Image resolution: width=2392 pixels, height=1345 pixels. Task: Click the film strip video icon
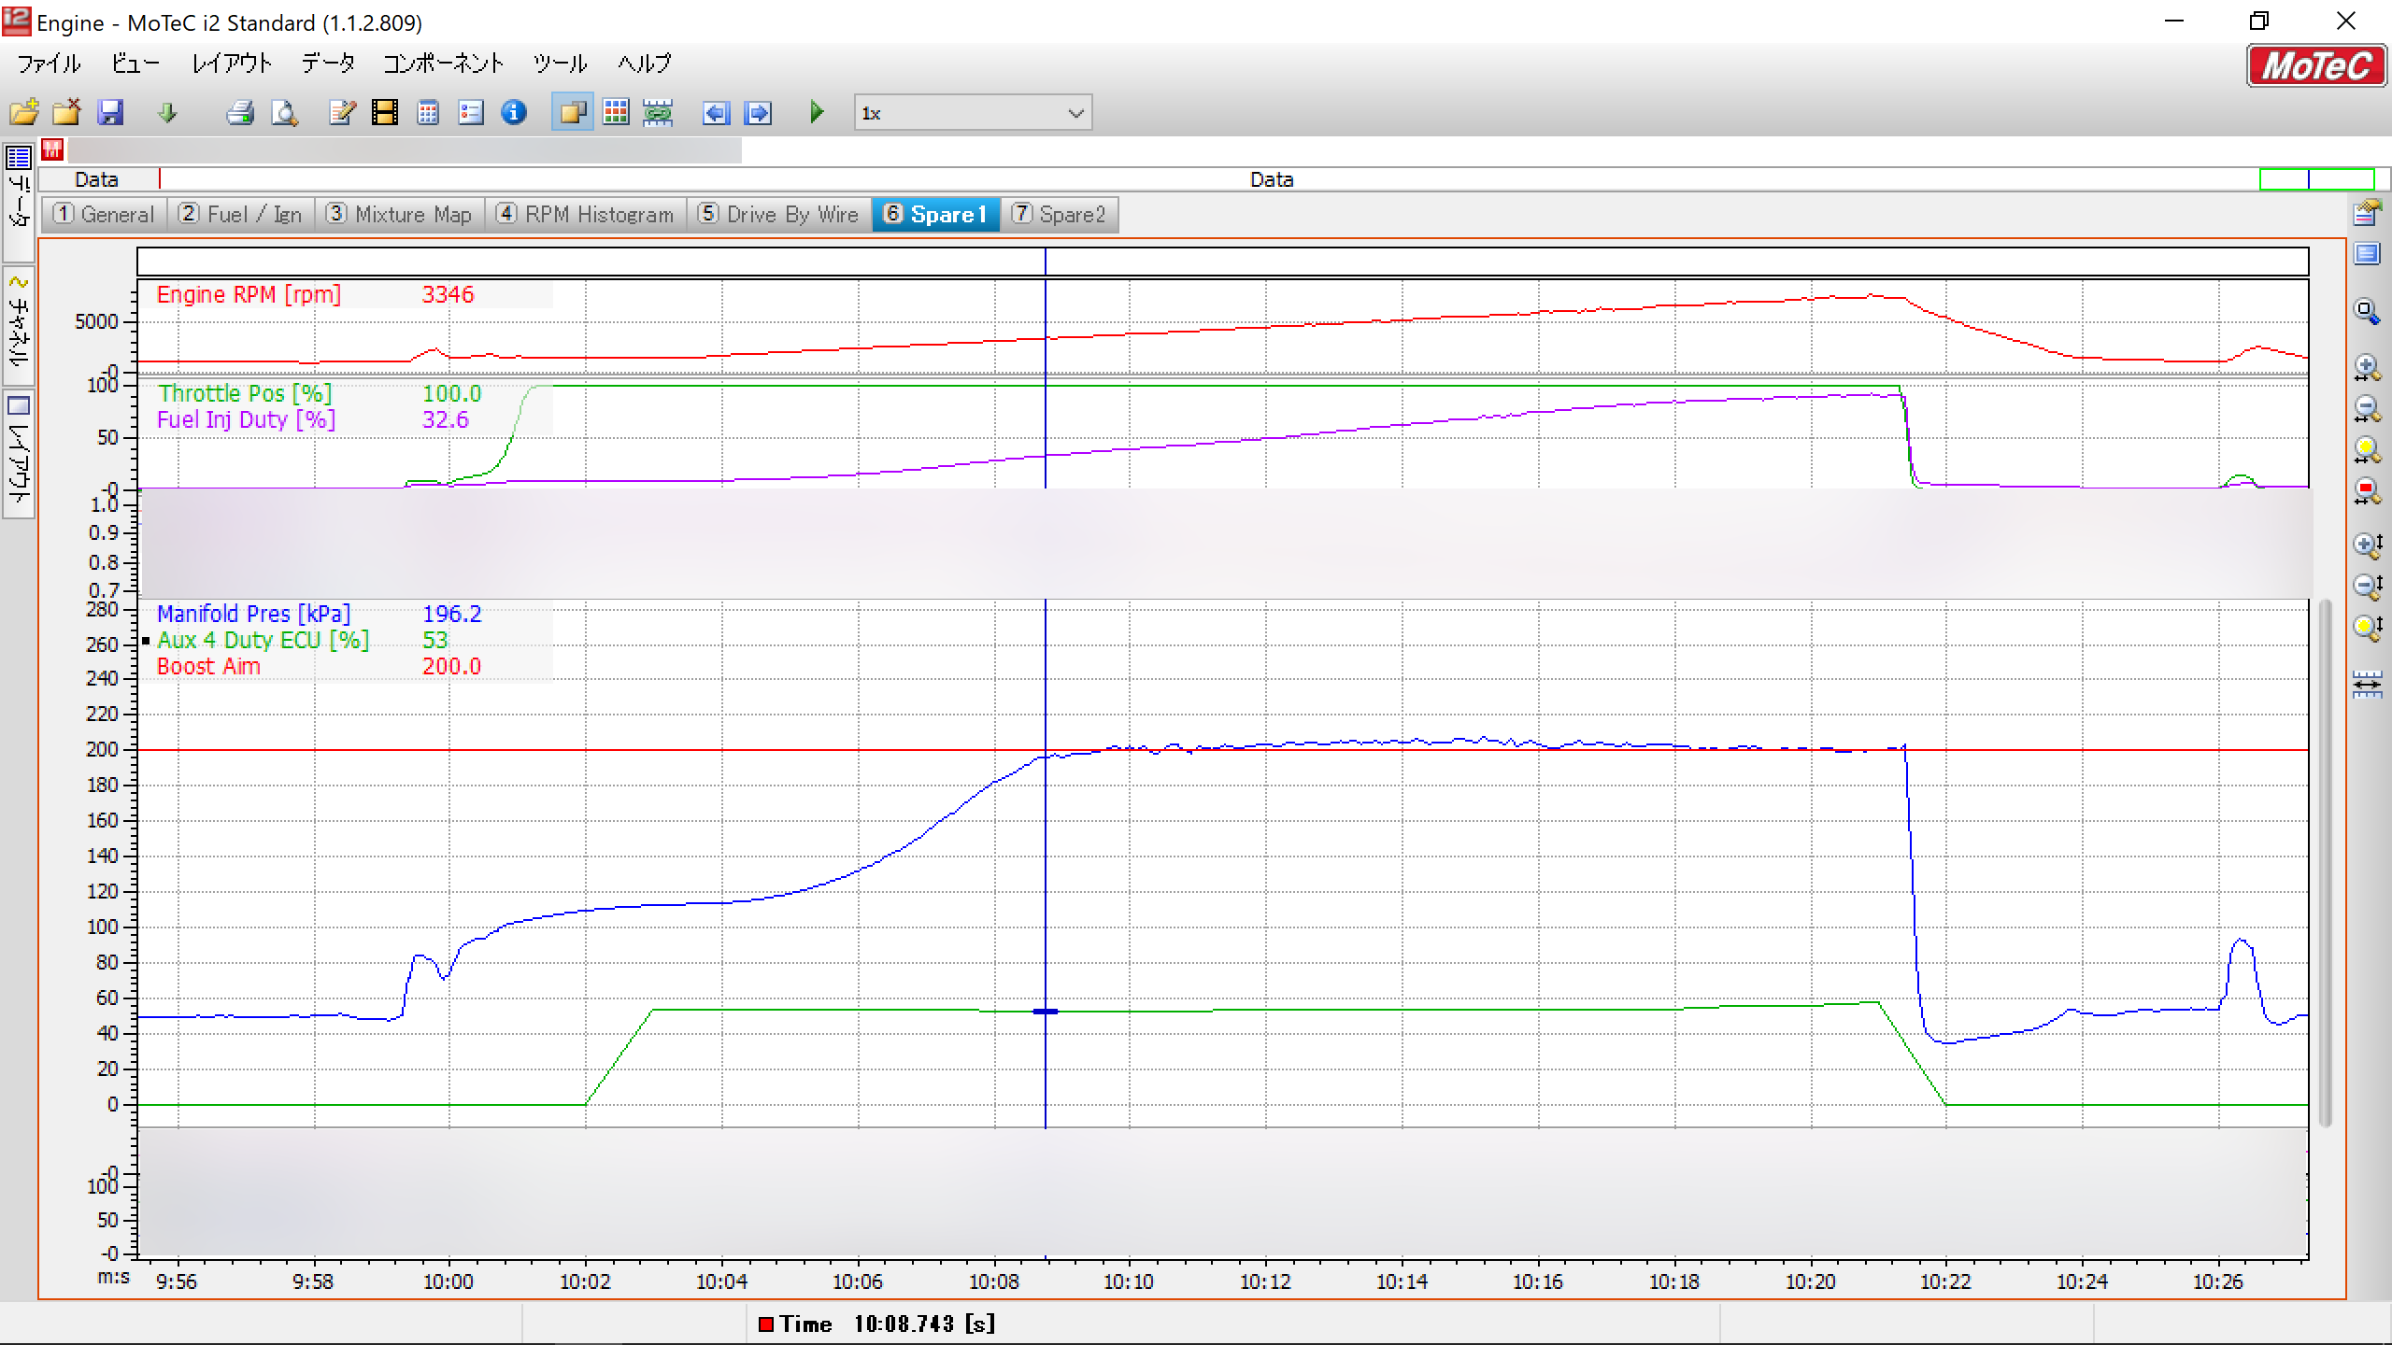[x=384, y=113]
